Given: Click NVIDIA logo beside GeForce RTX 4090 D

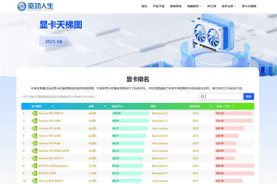Looking at the screenshot, I should pos(34,181).
